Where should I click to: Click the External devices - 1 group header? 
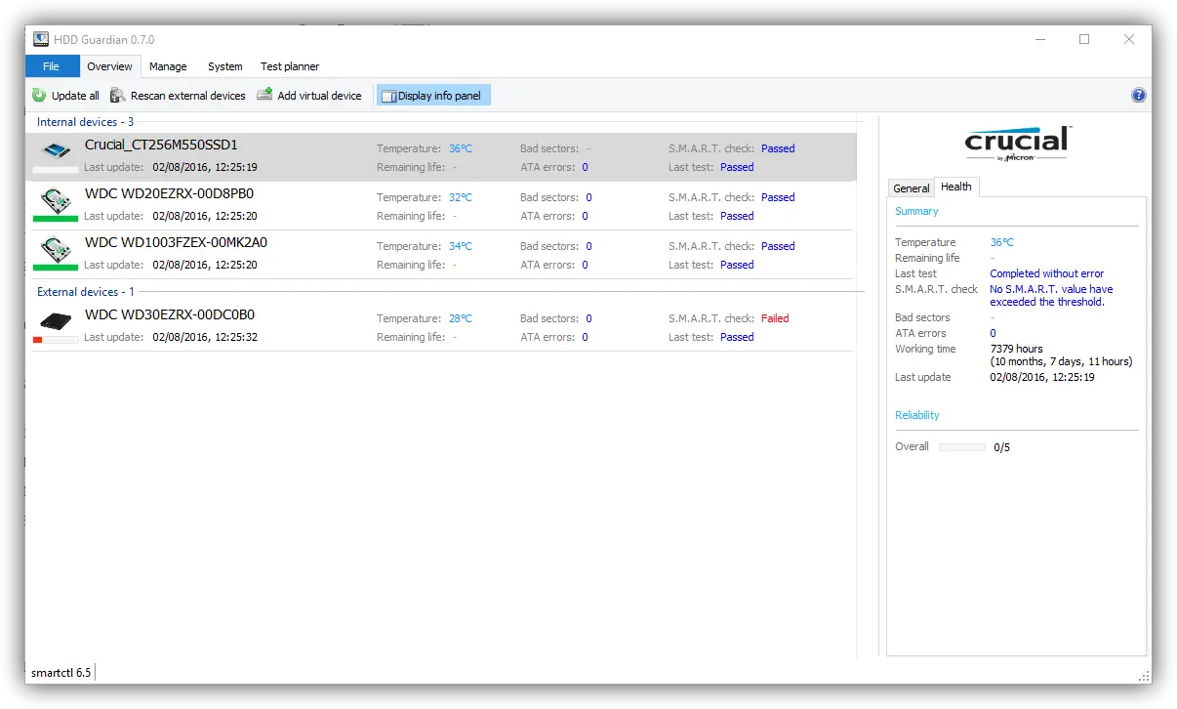tap(86, 292)
